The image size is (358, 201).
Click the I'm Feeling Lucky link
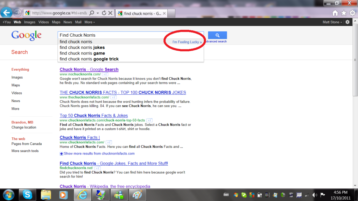pyautogui.click(x=187, y=42)
